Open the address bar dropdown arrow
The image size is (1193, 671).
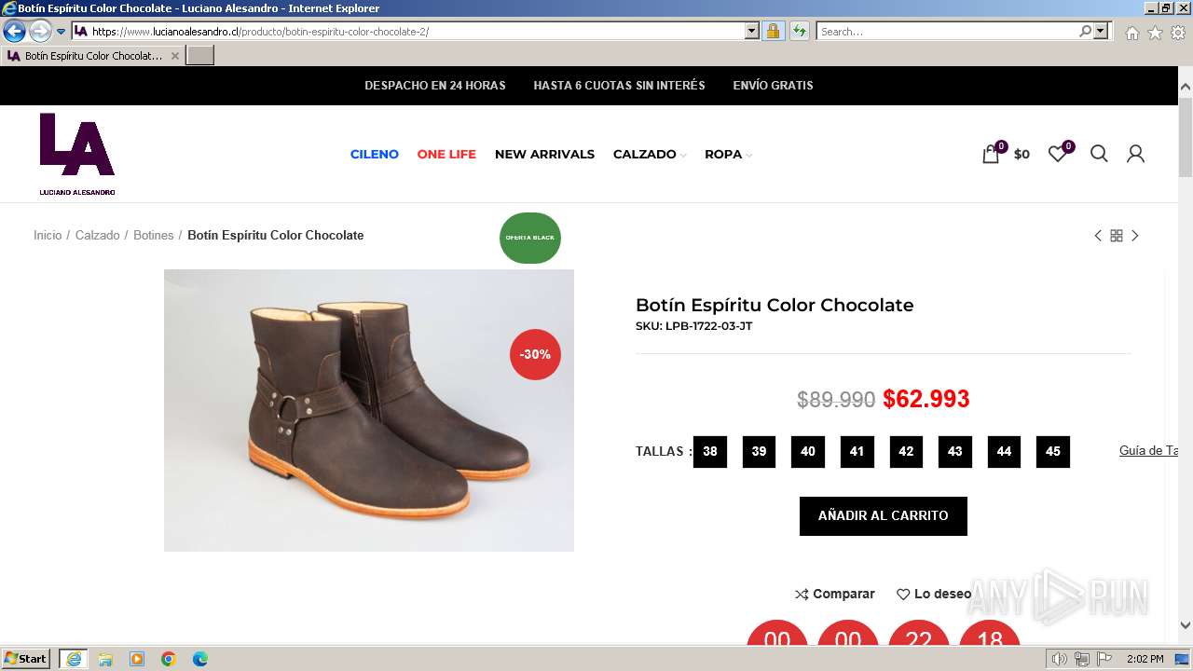pyautogui.click(x=752, y=31)
